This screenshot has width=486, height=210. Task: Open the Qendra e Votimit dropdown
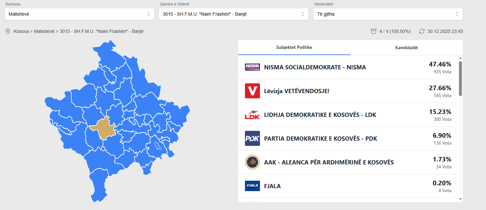[234, 14]
